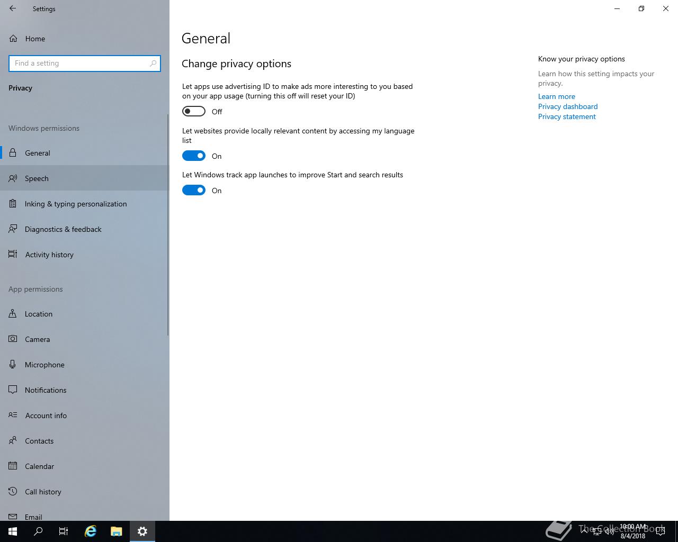This screenshot has width=678, height=542.
Task: Click the Settings gear on taskbar
Action: [x=142, y=531]
